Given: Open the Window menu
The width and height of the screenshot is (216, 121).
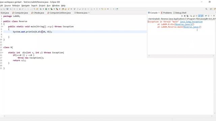Looking at the screenshot, I should [56, 6].
